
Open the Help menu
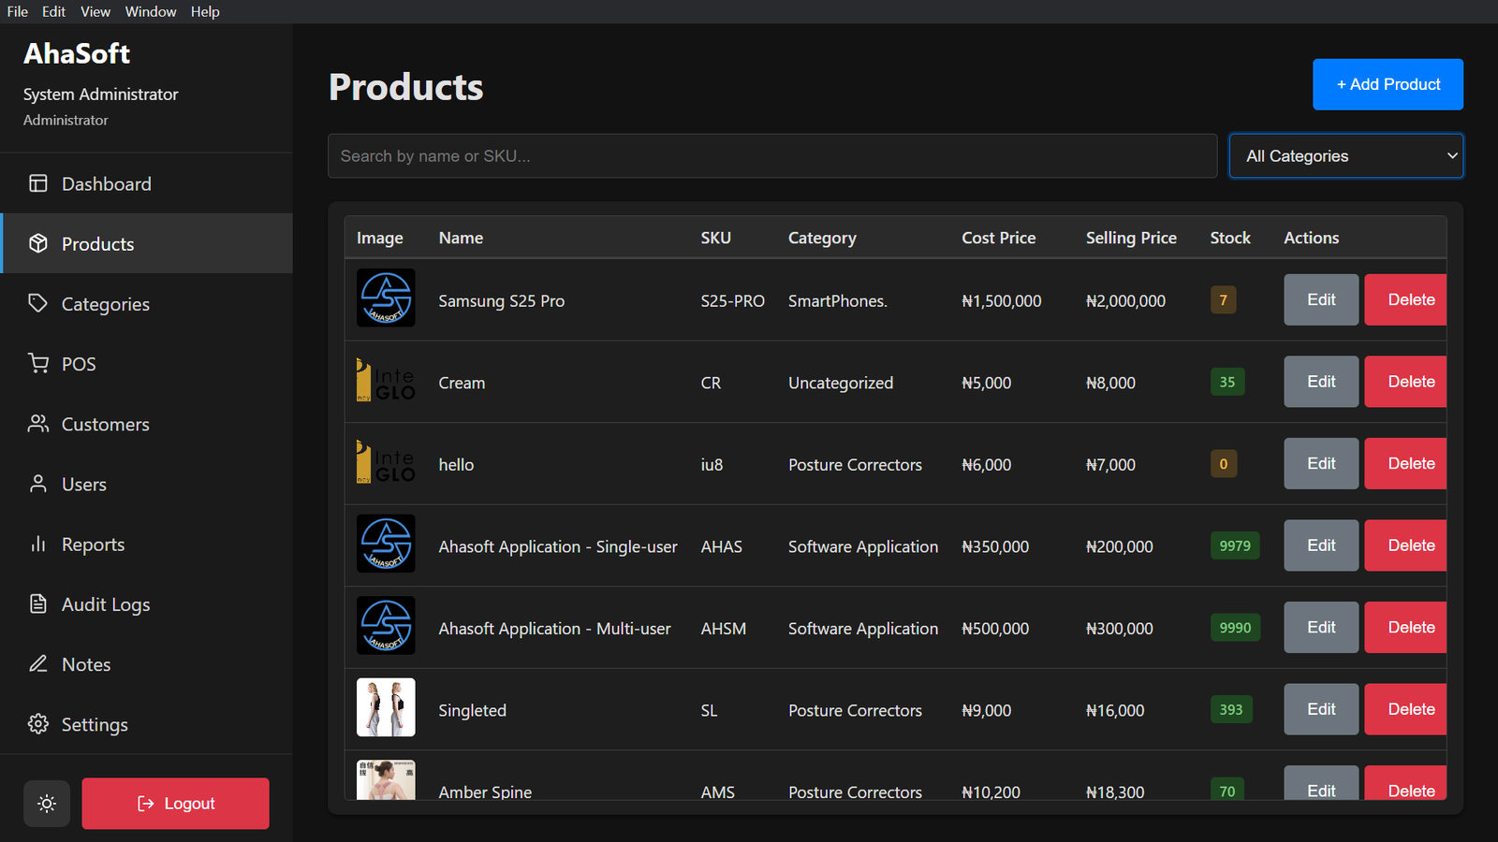pos(205,11)
